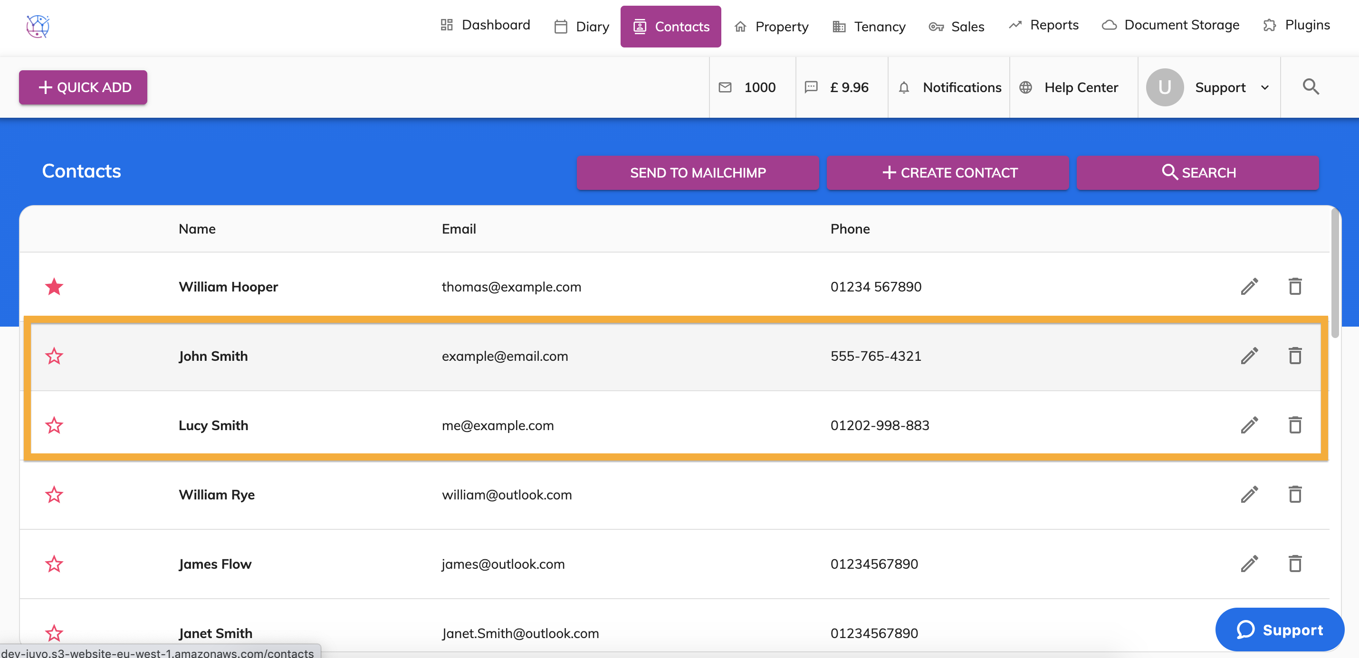This screenshot has width=1359, height=658.
Task: Click SEND TO MAILCHIMP button
Action: click(x=698, y=172)
